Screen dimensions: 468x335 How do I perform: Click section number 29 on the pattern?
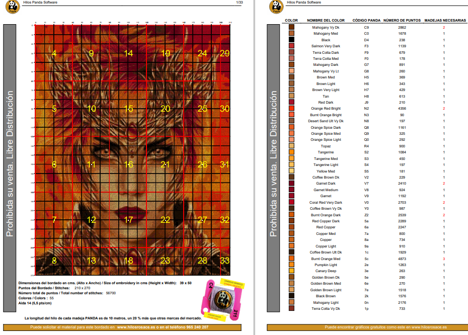click(224, 53)
